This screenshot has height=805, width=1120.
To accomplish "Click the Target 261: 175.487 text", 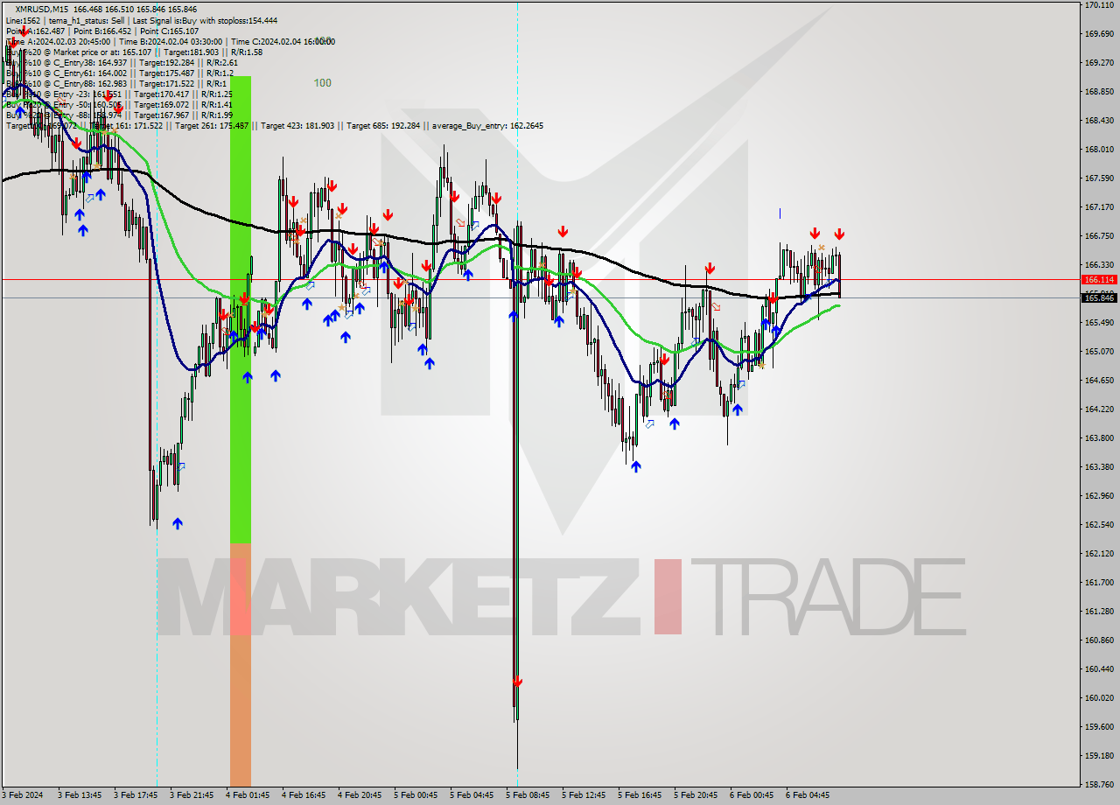I will pos(212,126).
